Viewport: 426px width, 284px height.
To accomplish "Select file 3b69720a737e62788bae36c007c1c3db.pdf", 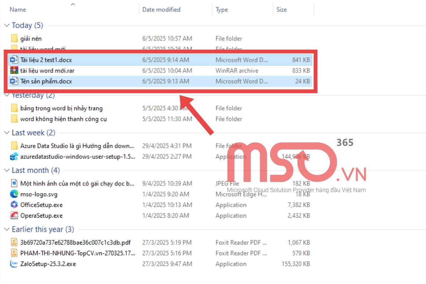I will (x=76, y=242).
